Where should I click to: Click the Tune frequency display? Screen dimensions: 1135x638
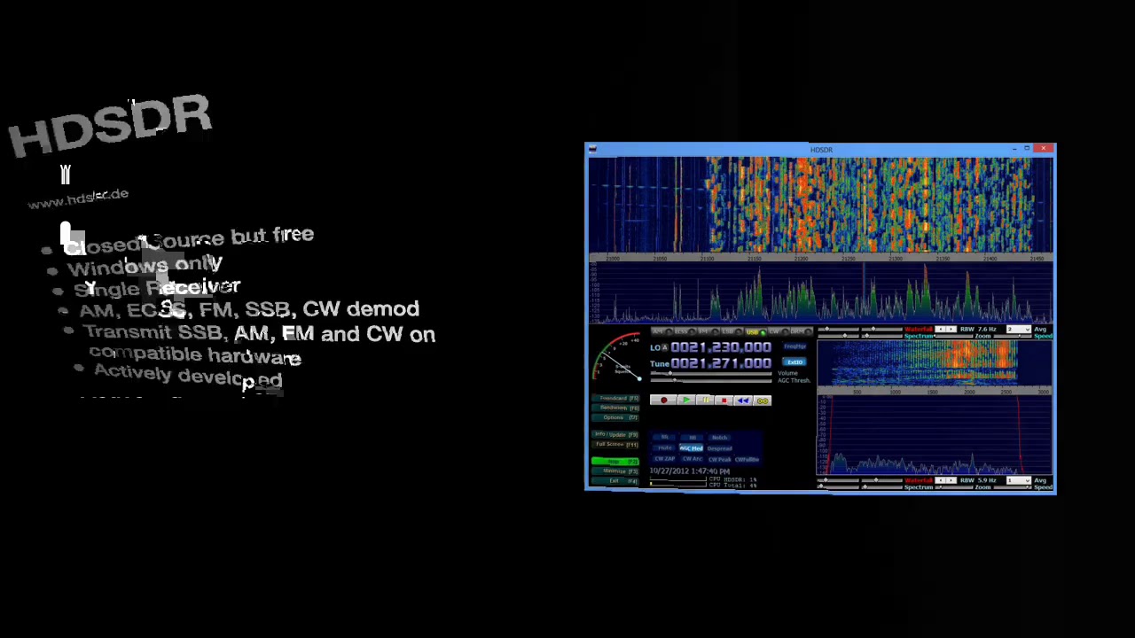tap(721, 363)
